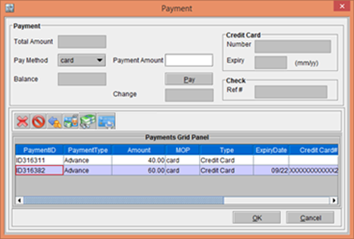Click the red X delete payment icon
Screen dimensions: 354x239
22,122
